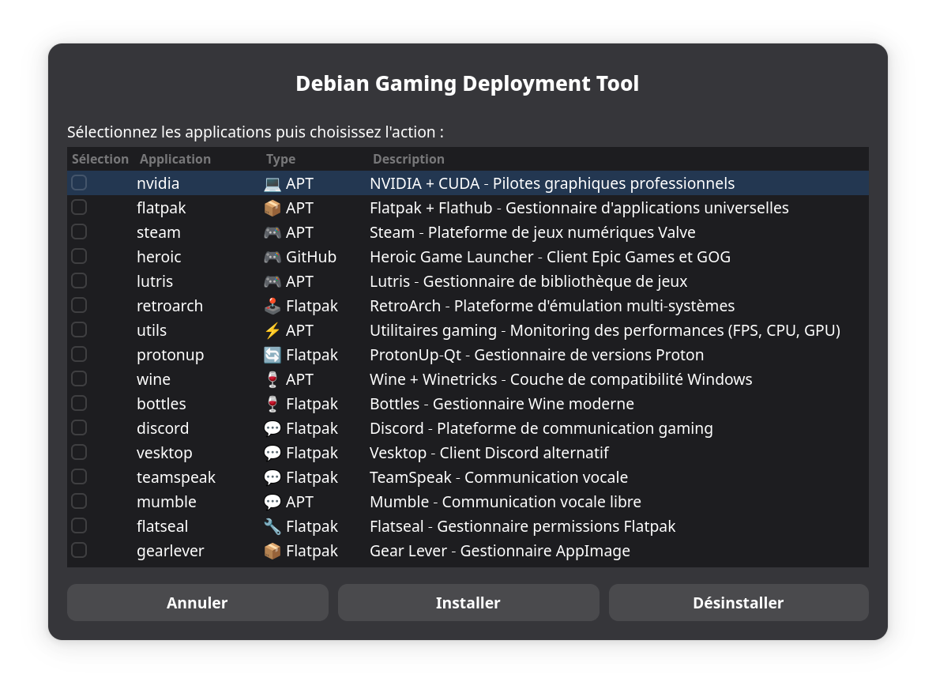Enable the steam checkbox

point(79,232)
